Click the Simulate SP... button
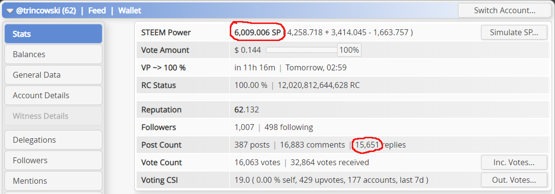The image size is (555, 194). (x=514, y=33)
